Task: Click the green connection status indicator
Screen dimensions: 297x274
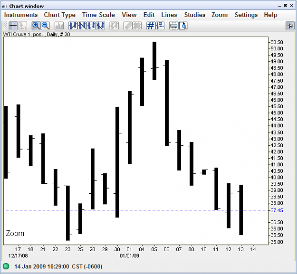Action: point(6,266)
